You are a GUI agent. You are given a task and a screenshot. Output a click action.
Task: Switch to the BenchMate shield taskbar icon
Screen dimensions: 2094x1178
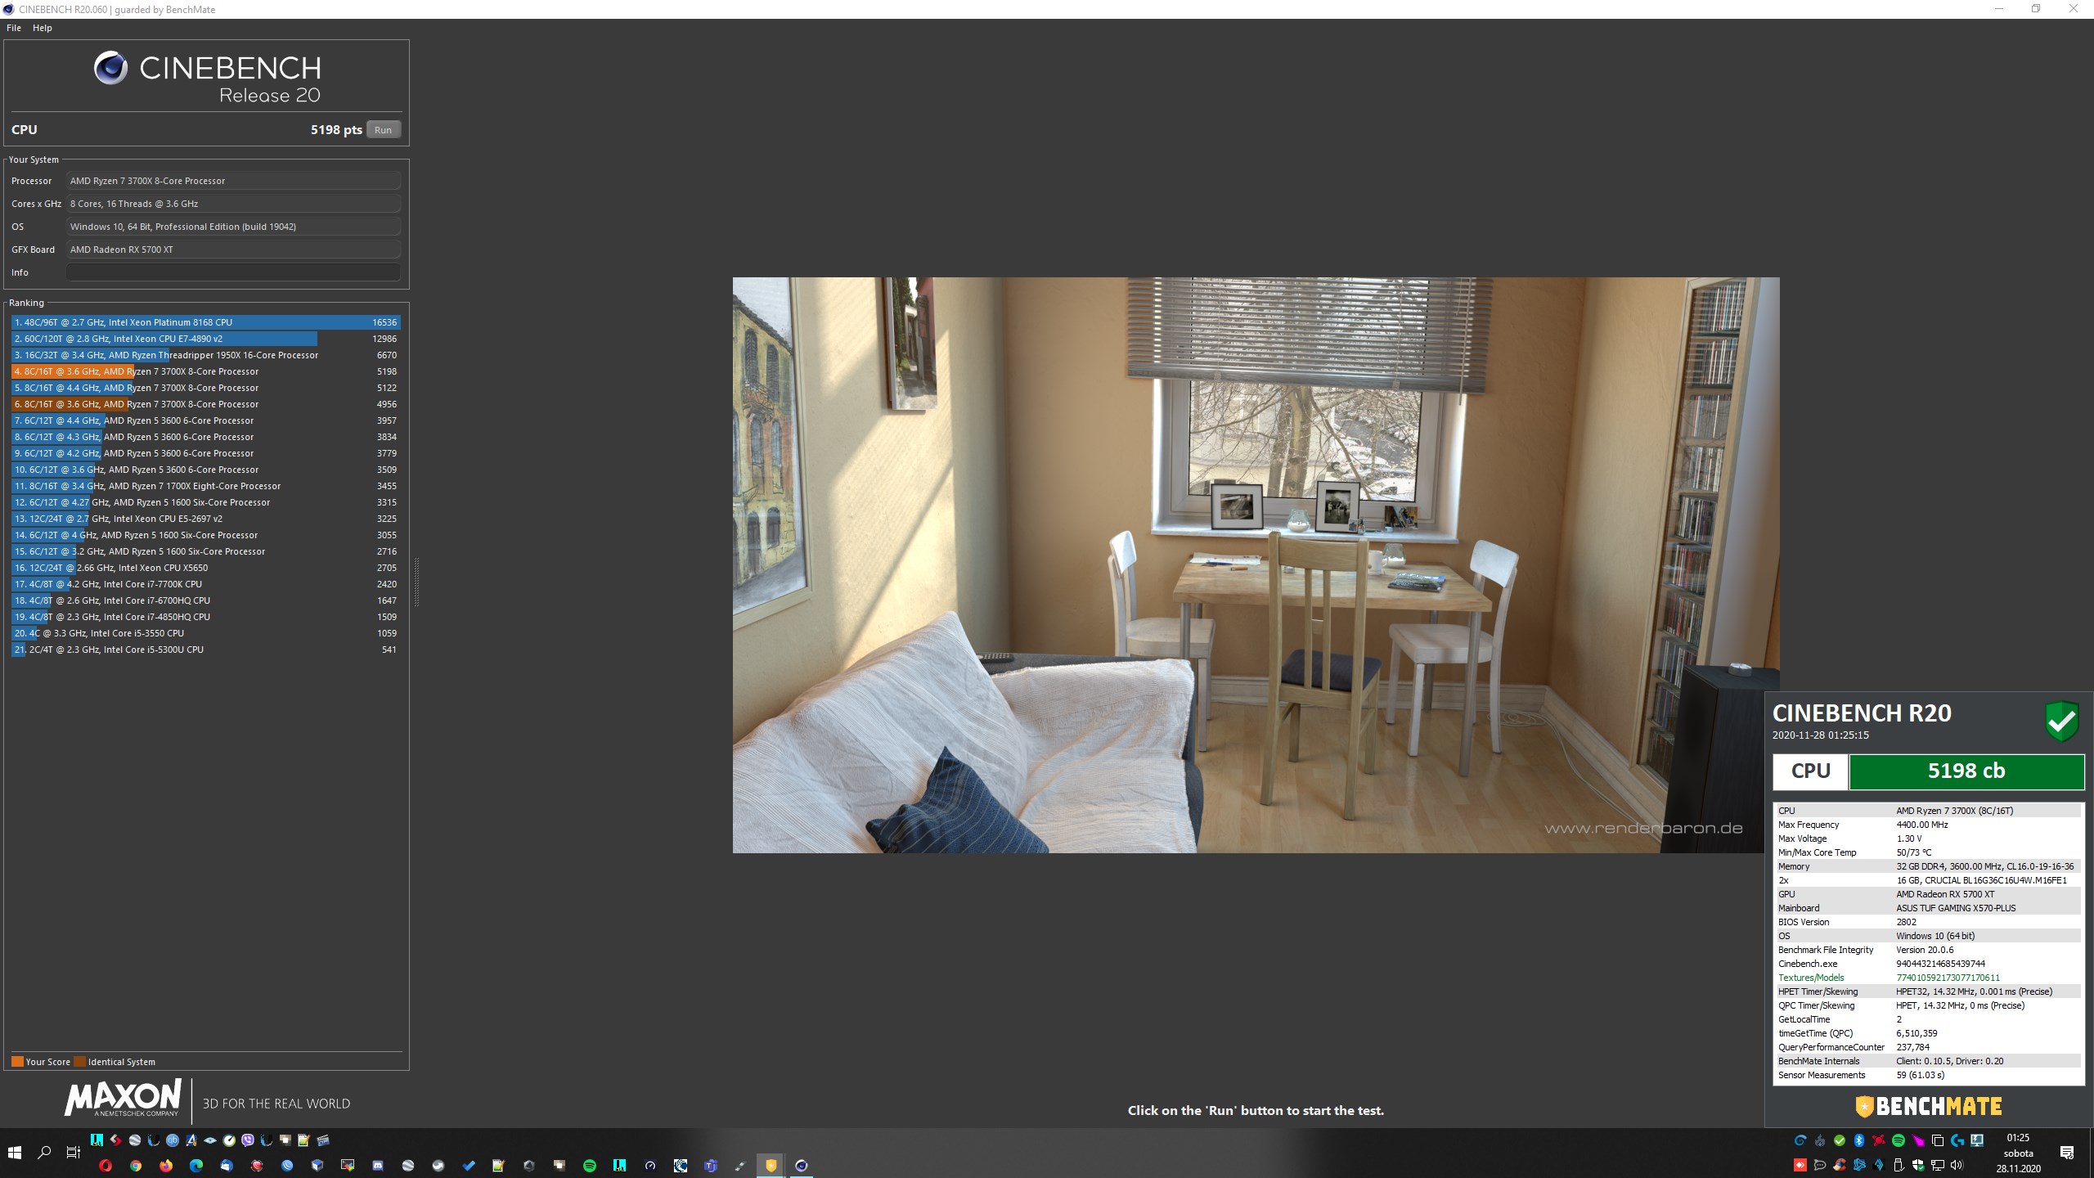point(771,1166)
